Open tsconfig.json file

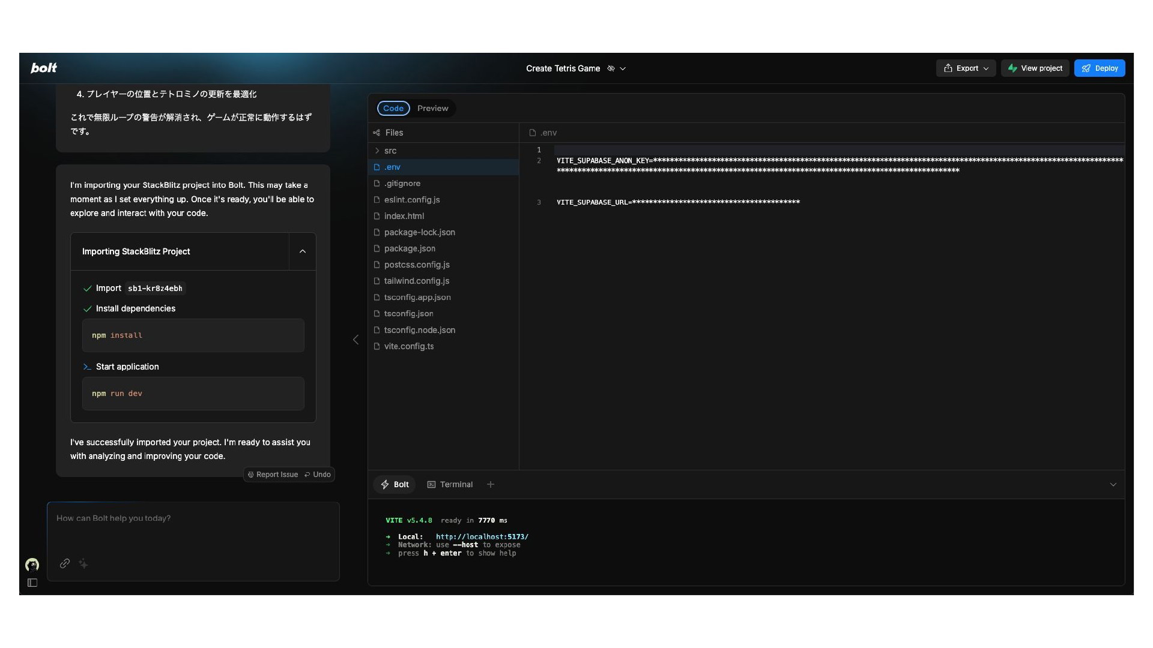[443, 313]
